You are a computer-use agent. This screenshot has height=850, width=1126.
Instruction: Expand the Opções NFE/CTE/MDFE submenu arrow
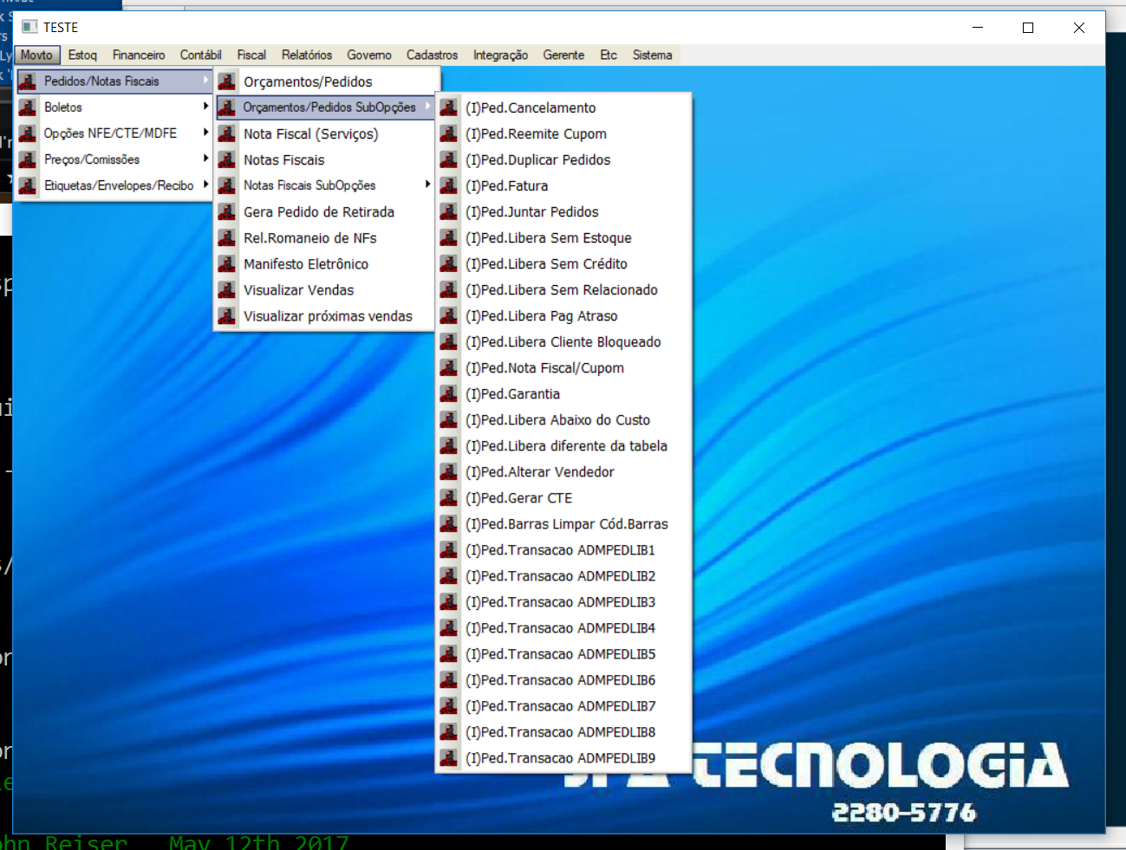tap(205, 133)
